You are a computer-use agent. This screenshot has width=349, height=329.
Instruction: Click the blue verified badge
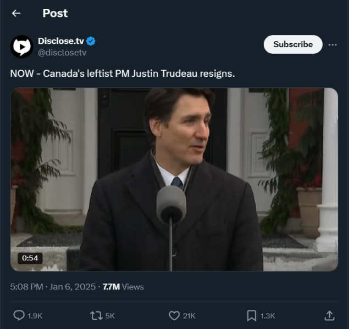pos(91,41)
